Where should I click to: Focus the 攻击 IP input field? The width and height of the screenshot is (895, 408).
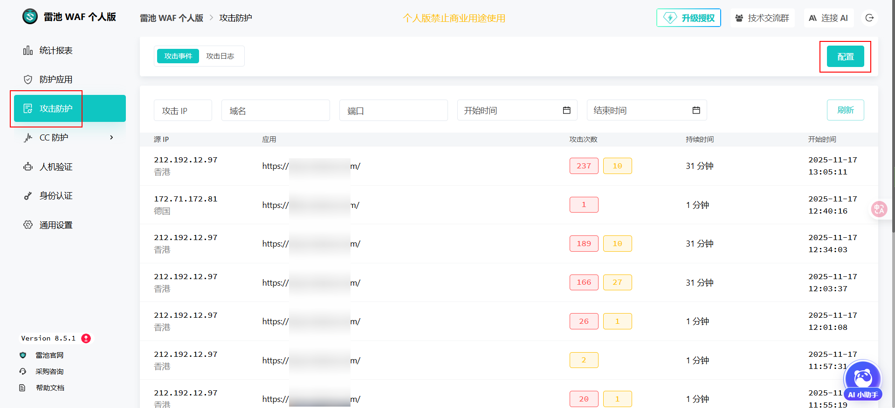(183, 110)
